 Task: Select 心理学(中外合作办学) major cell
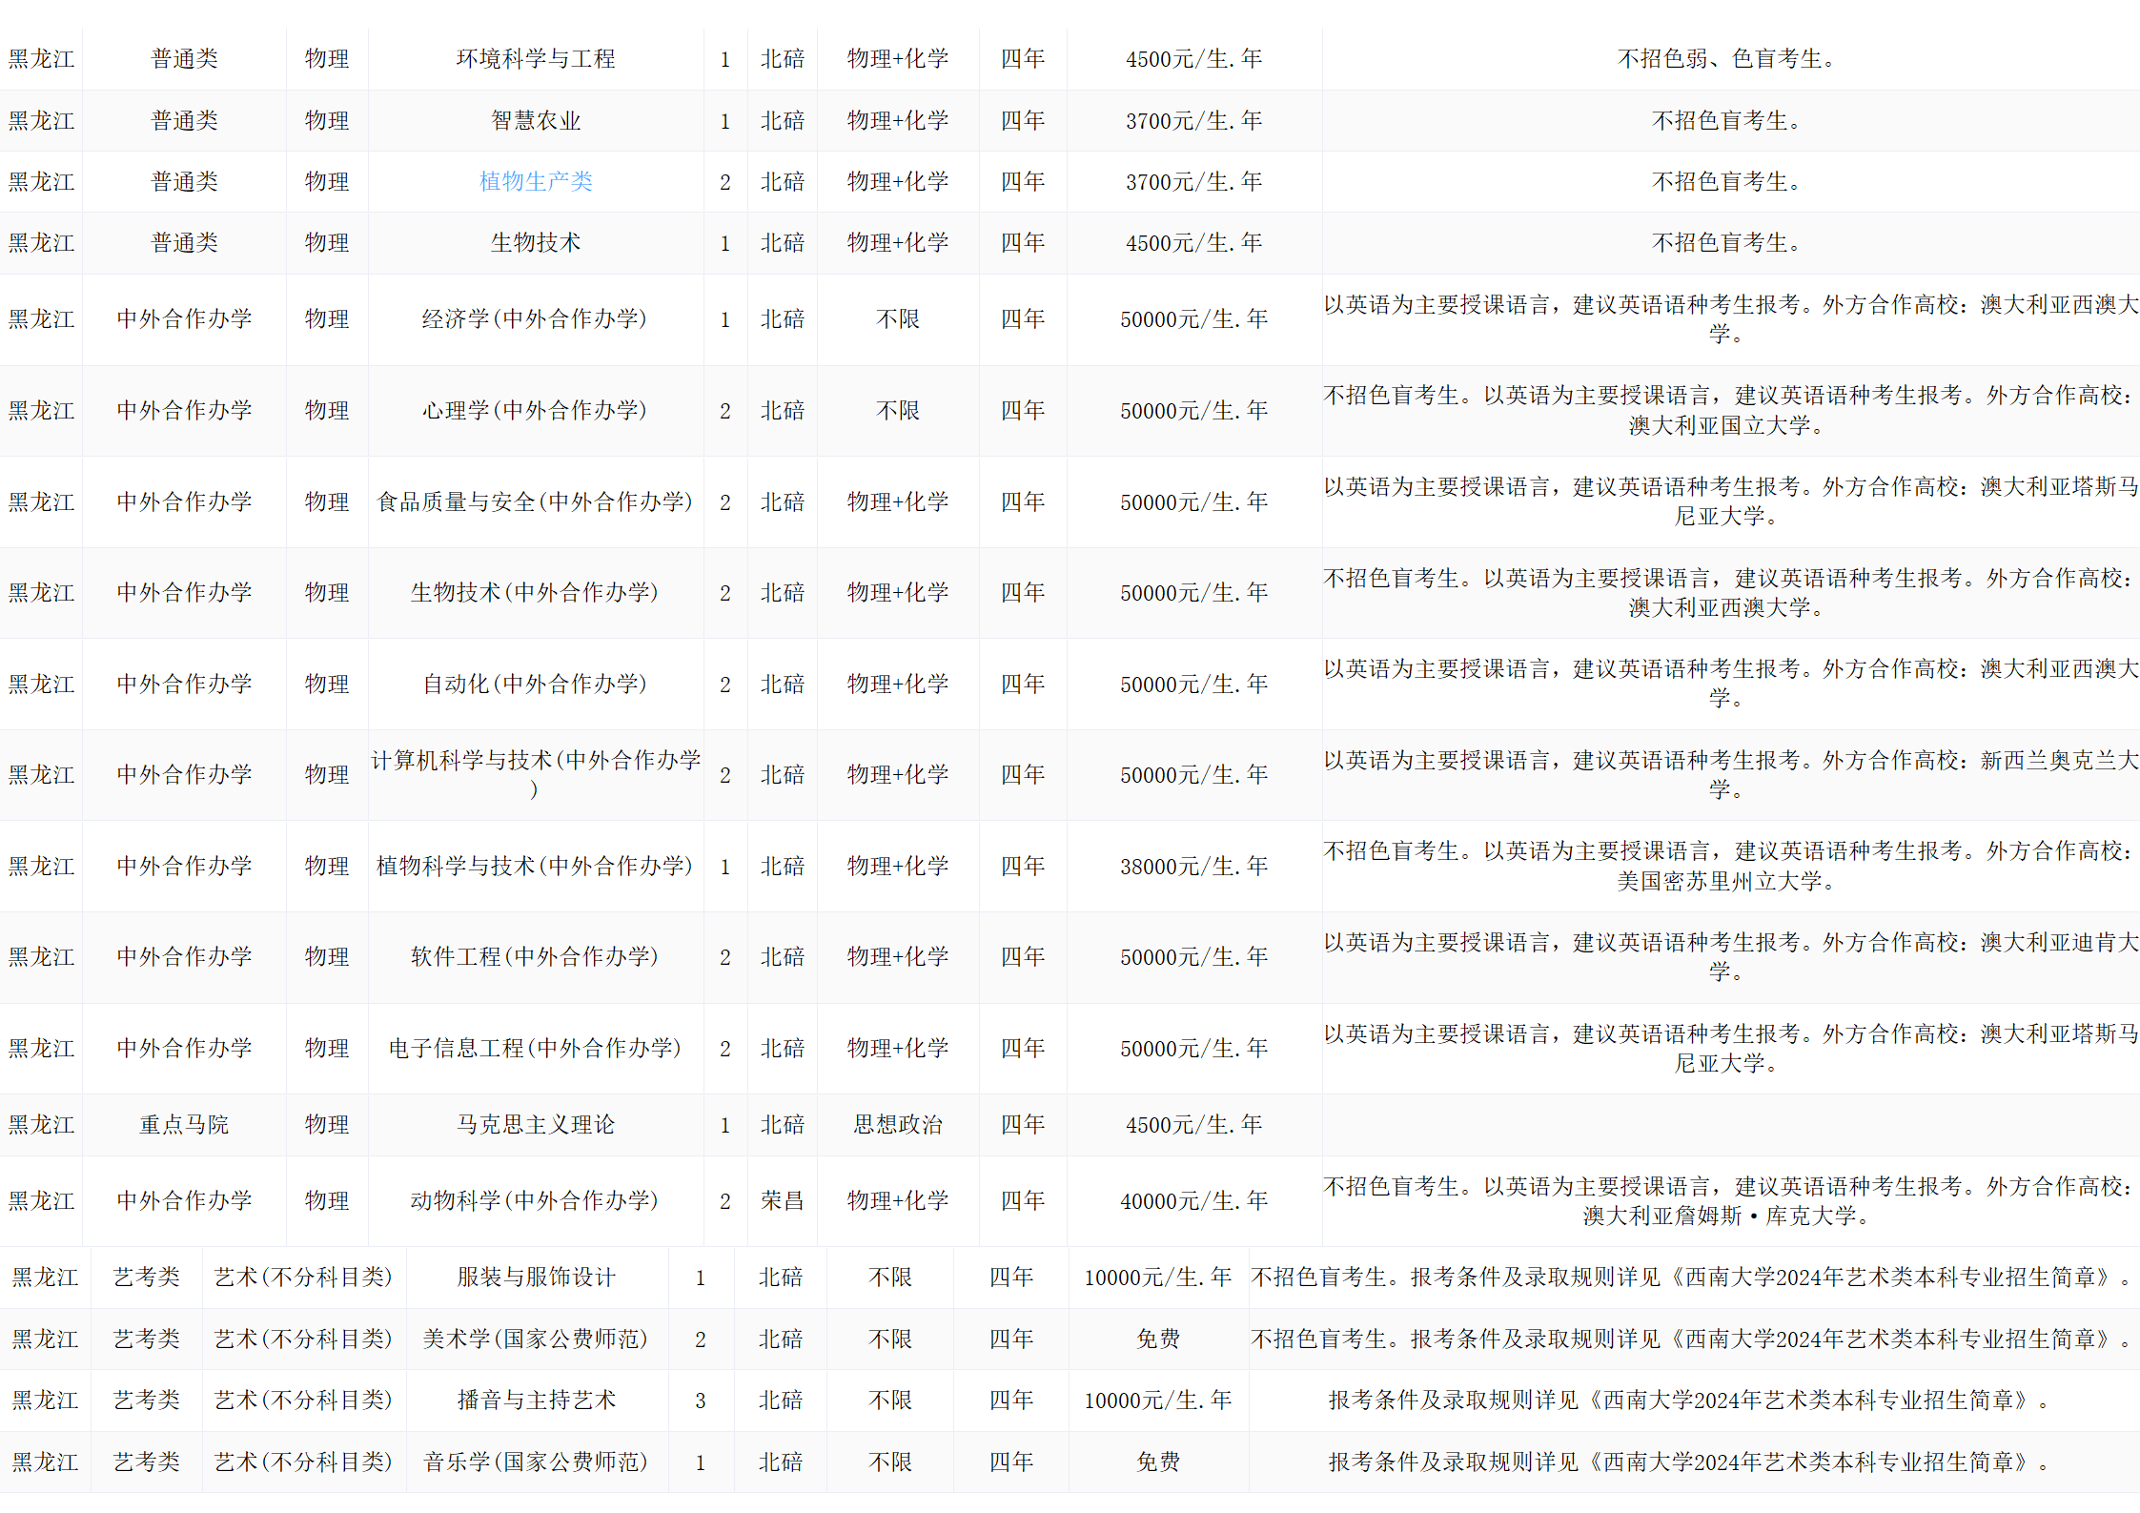(x=536, y=410)
